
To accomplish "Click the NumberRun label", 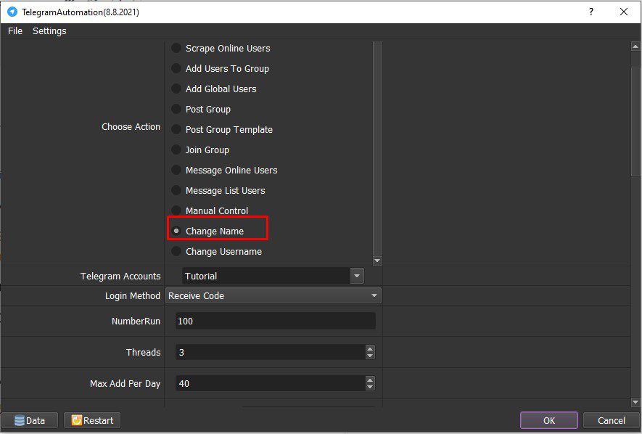I will [x=136, y=321].
